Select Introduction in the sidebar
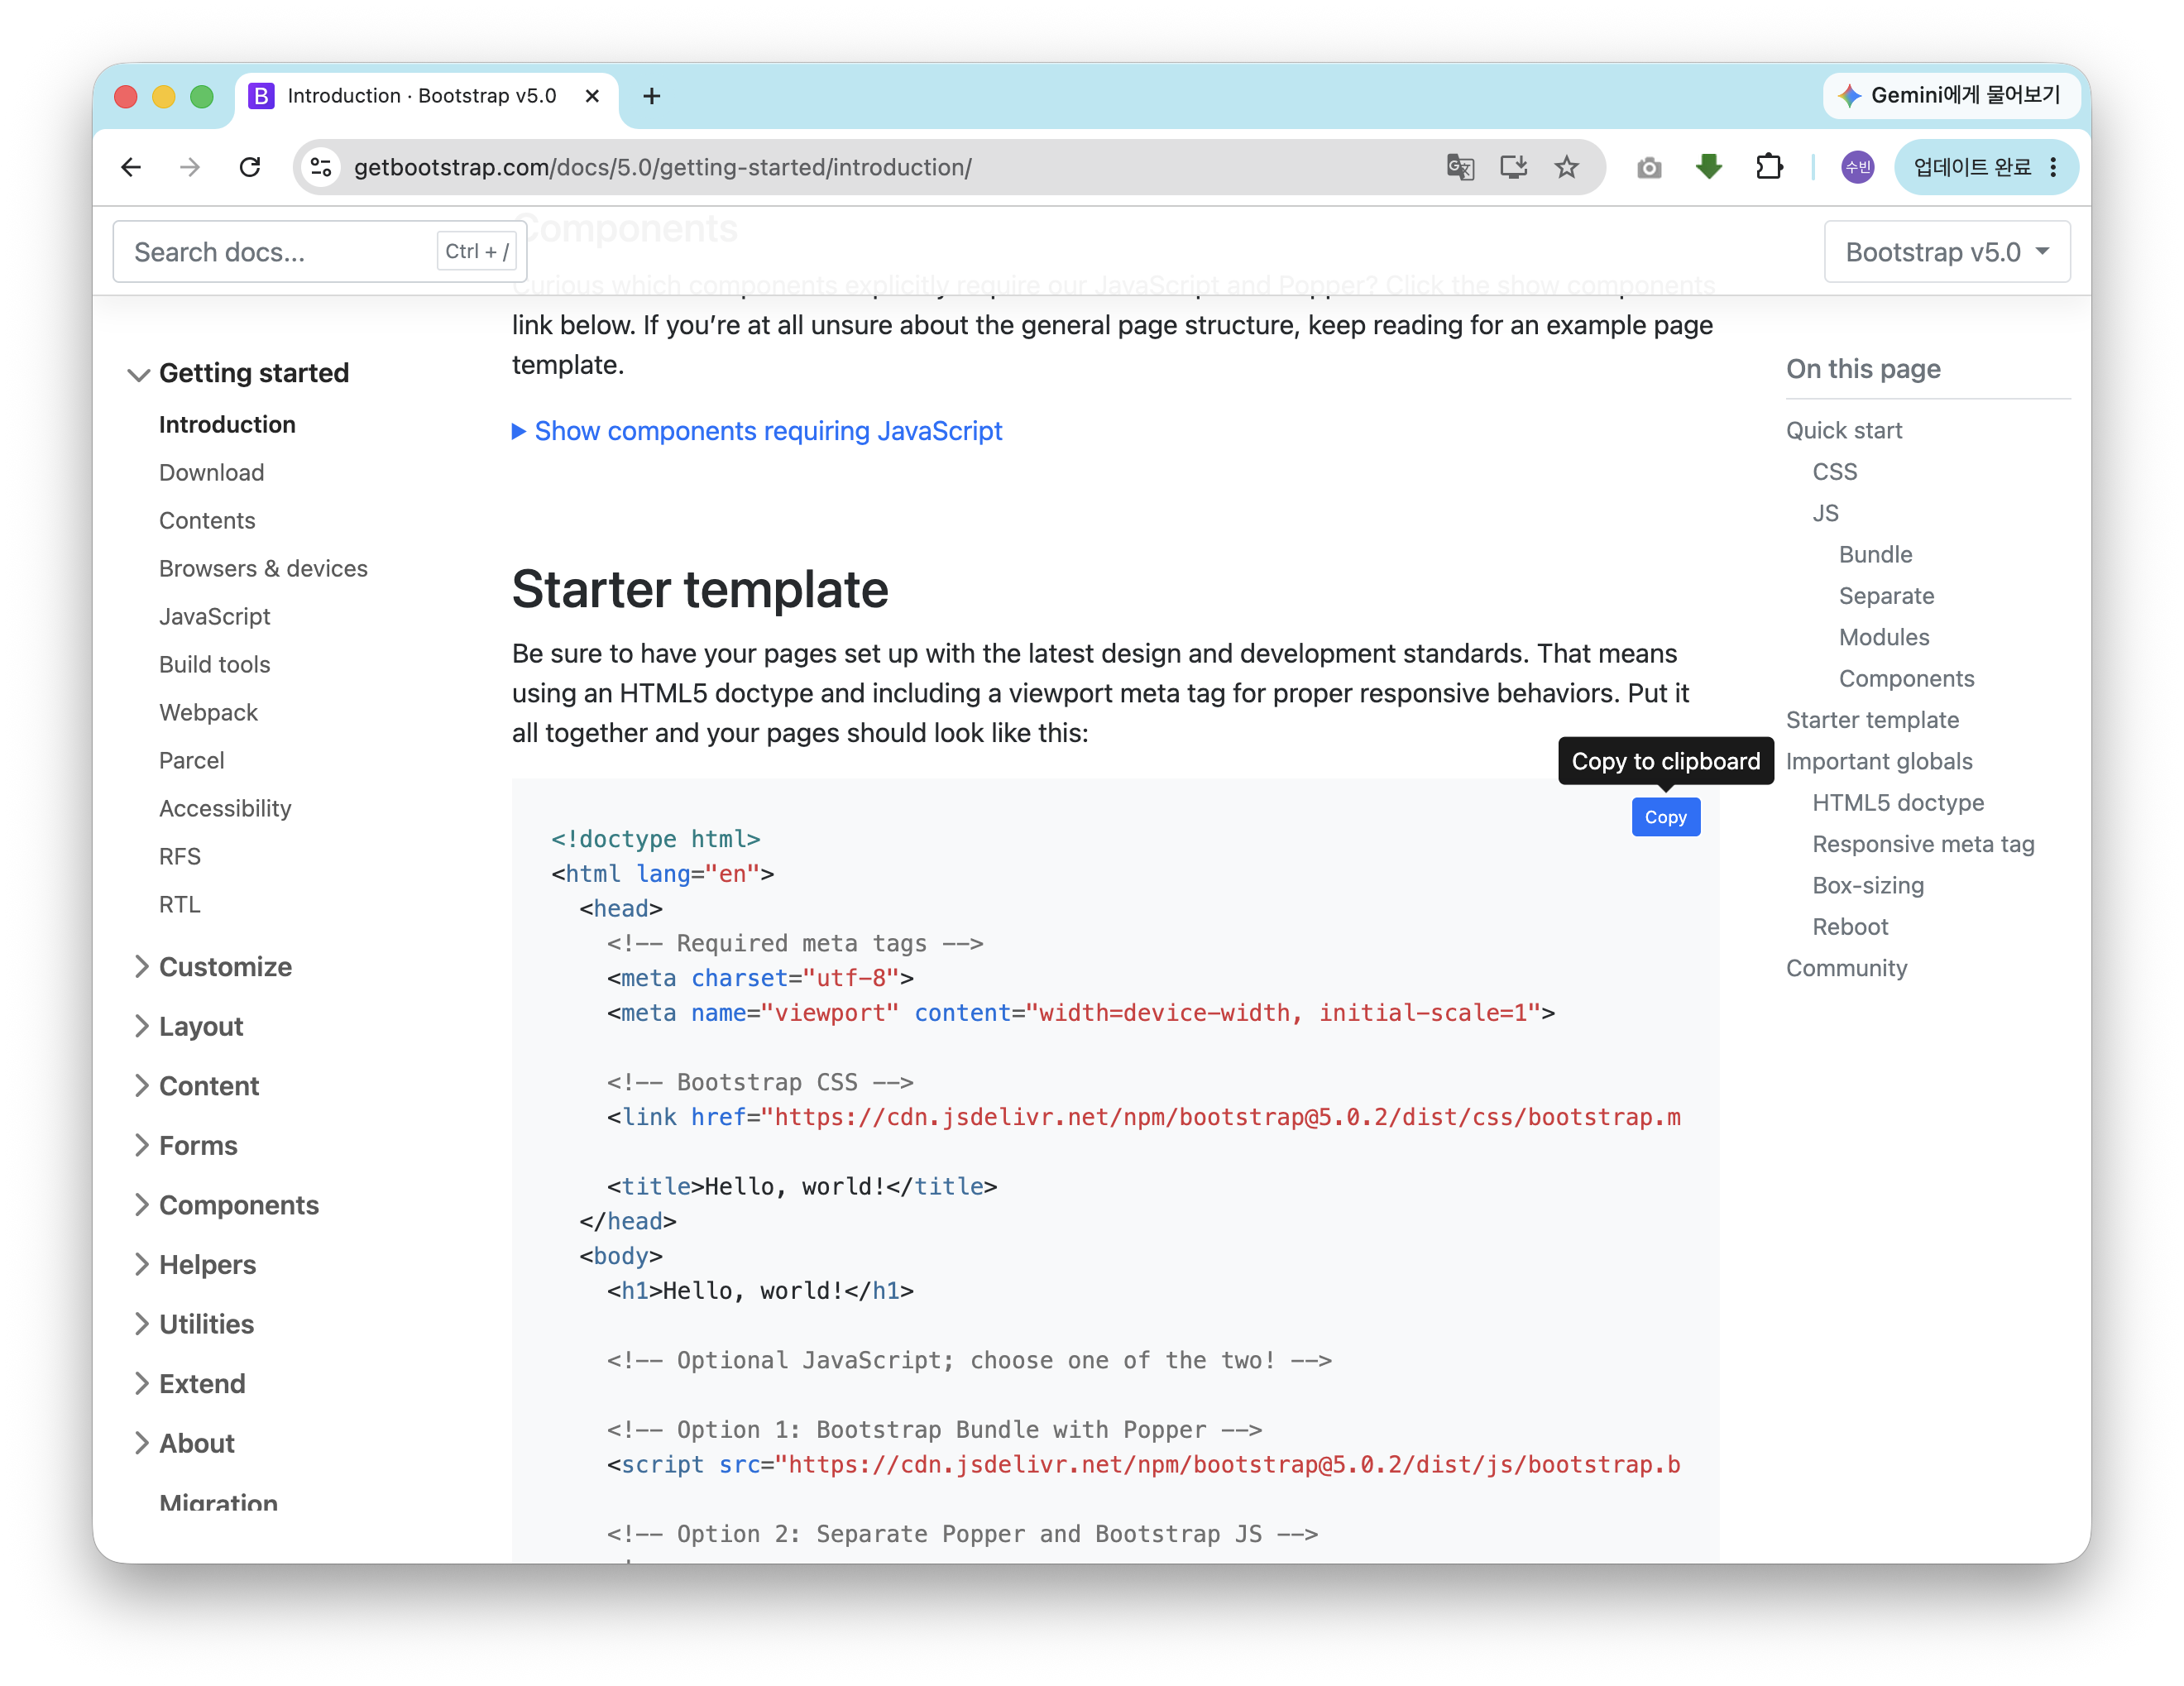2184x1686 pixels. (227, 425)
